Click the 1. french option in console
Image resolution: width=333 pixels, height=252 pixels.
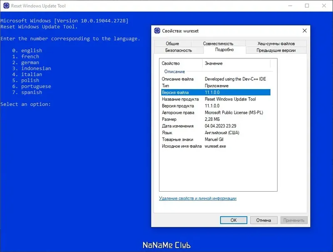point(26,57)
